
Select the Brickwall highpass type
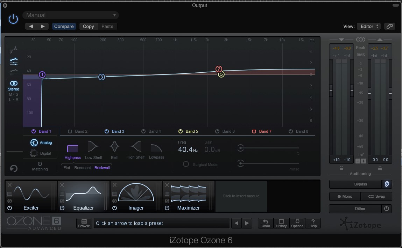102,168
